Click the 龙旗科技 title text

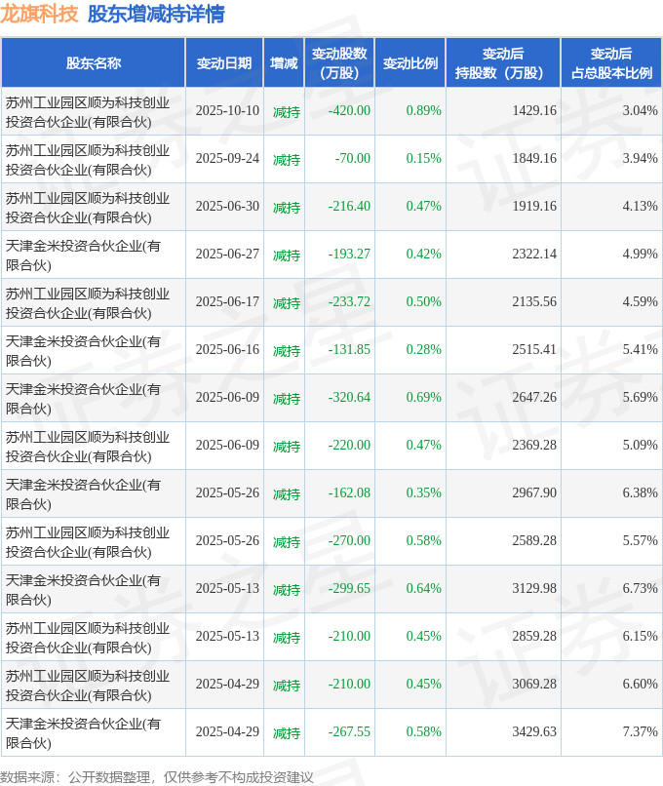[x=40, y=14]
